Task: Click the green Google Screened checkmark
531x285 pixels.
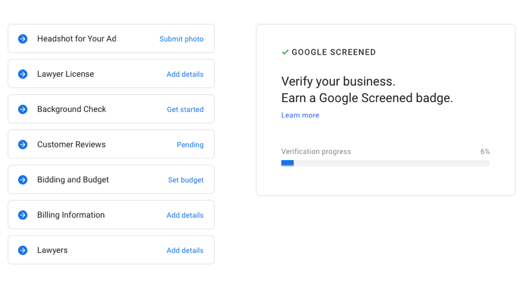Action: tap(285, 52)
